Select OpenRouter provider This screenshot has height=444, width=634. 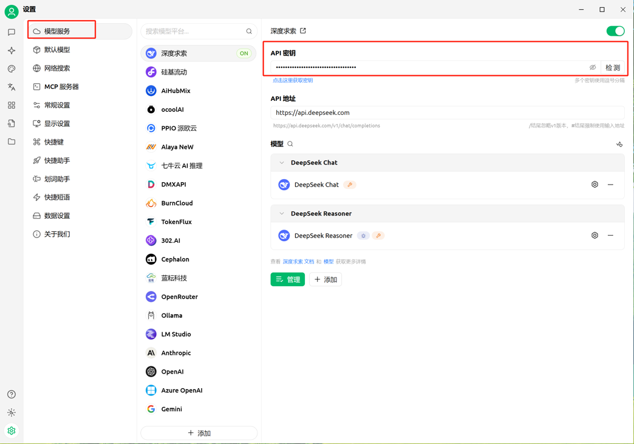199,296
